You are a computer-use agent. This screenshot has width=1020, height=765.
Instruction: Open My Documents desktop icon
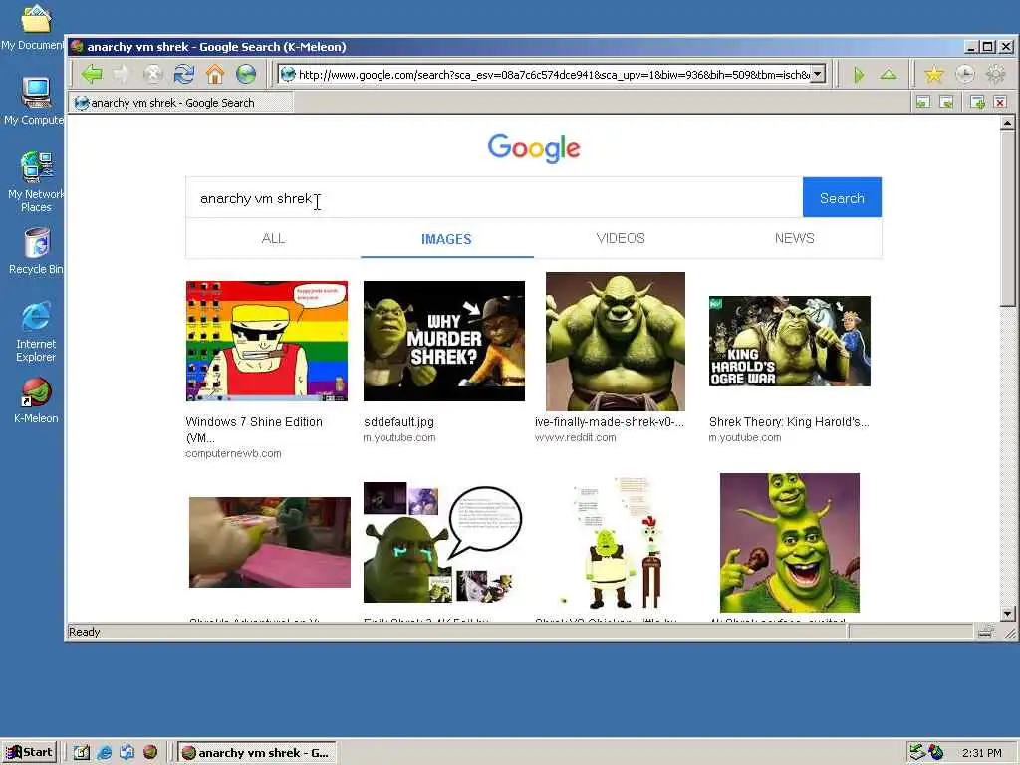click(35, 27)
